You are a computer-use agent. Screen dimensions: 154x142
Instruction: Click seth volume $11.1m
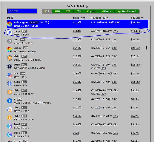click(135, 82)
